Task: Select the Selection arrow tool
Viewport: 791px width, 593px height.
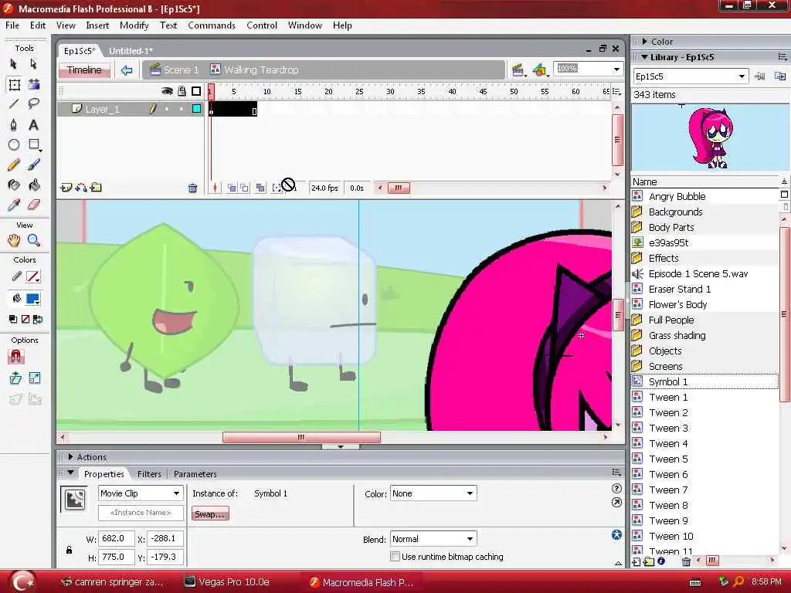Action: click(x=14, y=64)
